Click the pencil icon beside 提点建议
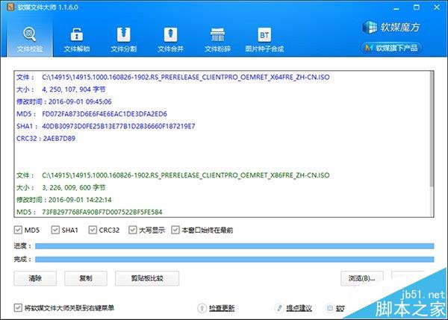Screen dimensions: 448x320 click(x=279, y=308)
